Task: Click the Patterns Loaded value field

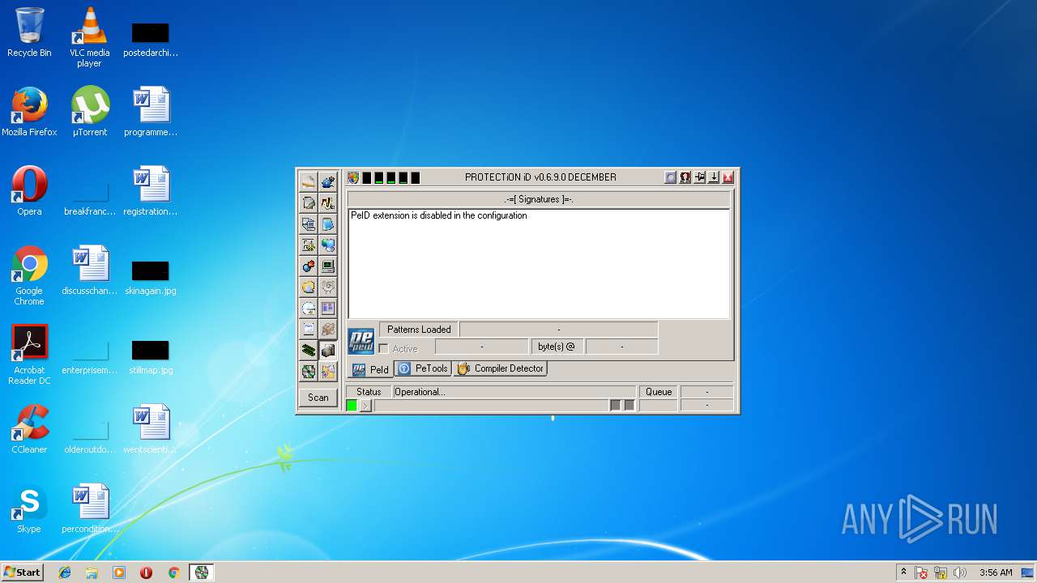Action: point(558,330)
